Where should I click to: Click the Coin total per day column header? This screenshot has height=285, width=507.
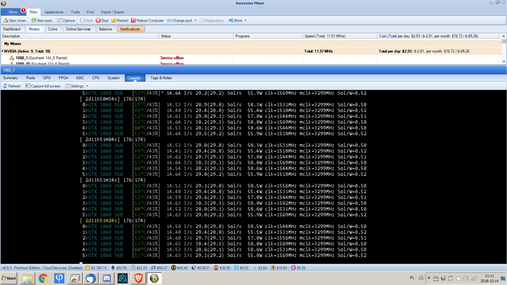tap(438, 36)
